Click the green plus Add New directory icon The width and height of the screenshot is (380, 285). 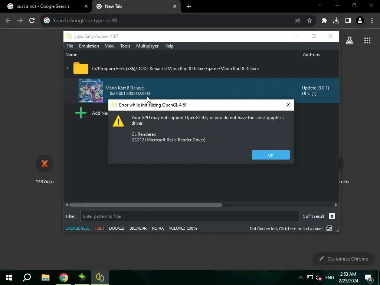coord(81,113)
